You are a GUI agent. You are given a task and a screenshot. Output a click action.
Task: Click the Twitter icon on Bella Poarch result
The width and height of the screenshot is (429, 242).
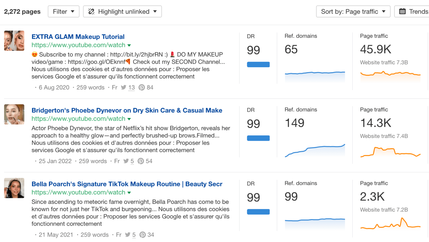click(x=127, y=235)
